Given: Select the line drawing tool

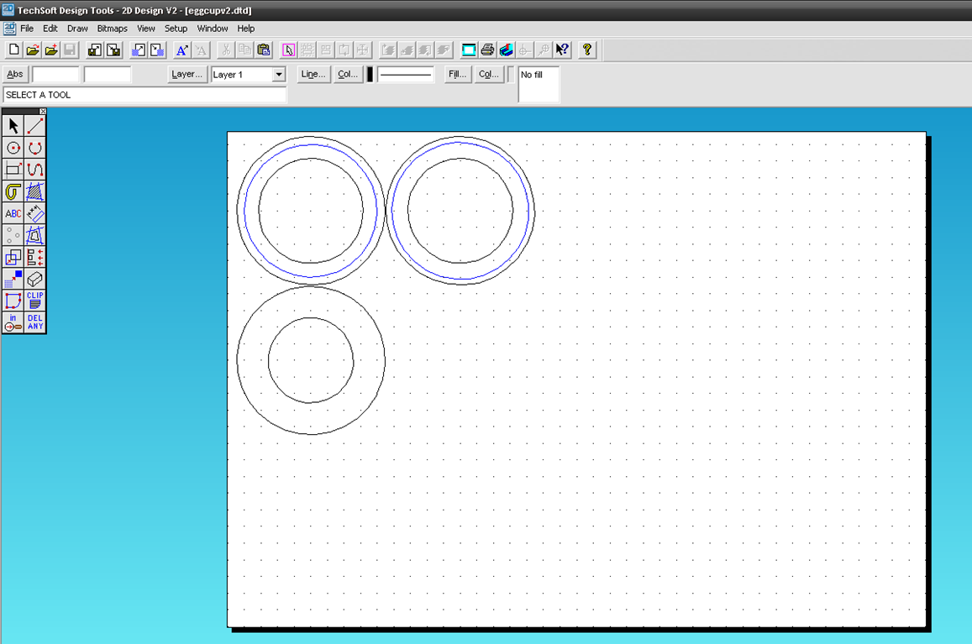Looking at the screenshot, I should 34,124.
